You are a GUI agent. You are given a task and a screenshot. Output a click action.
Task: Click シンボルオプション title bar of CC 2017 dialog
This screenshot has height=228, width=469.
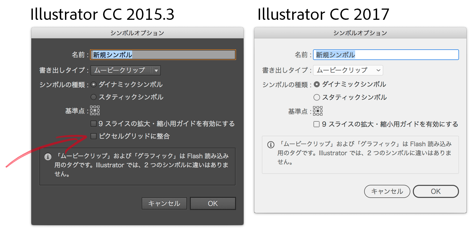point(360,33)
